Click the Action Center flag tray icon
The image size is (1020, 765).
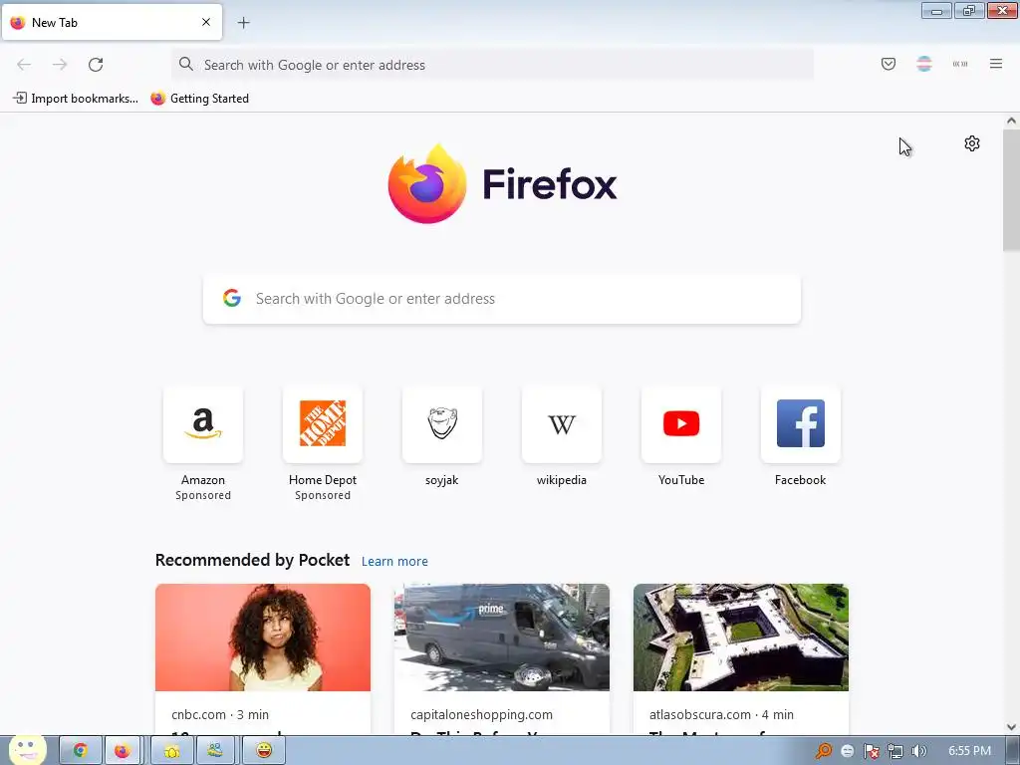click(x=872, y=751)
